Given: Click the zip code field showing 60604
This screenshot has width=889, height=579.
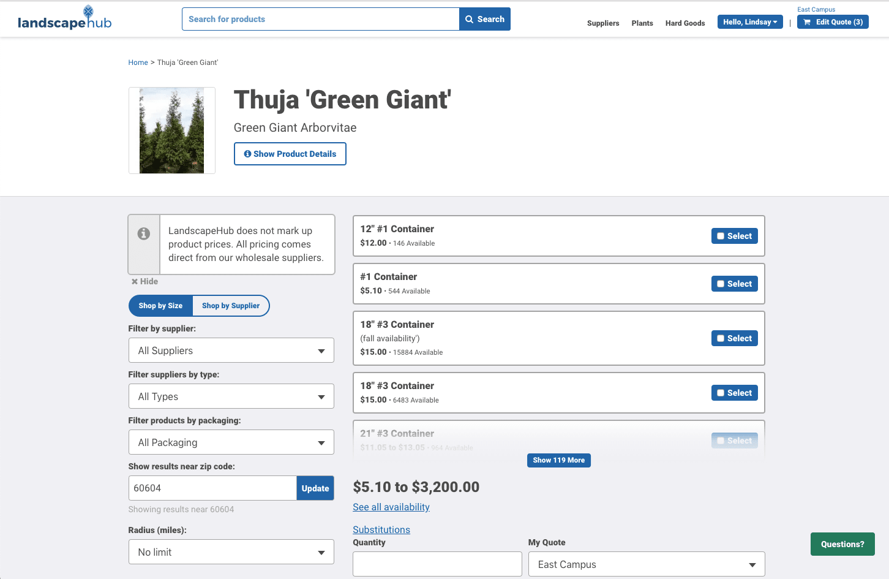Looking at the screenshot, I should coord(212,488).
